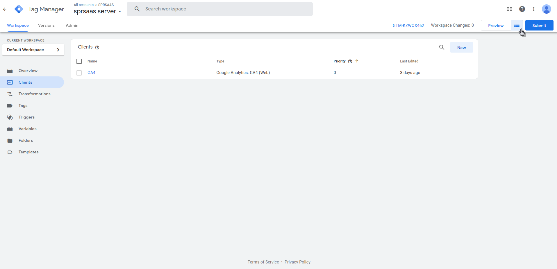This screenshot has width=557, height=269.
Task: Click the Folders sidebar icon
Action: pos(10,141)
